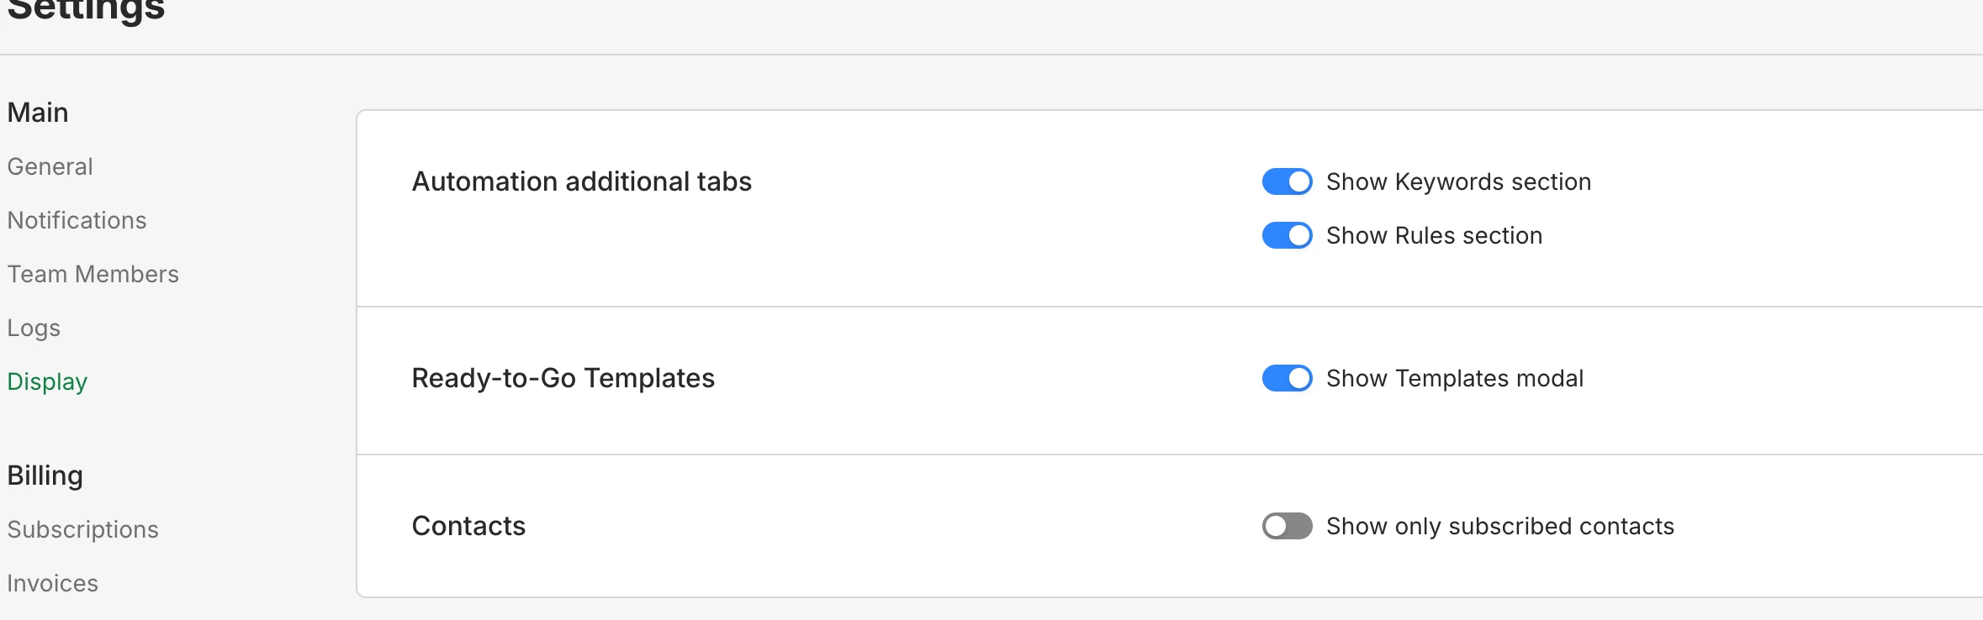This screenshot has height=620, width=1983.
Task: Select Logs in the sidebar
Action: click(34, 328)
